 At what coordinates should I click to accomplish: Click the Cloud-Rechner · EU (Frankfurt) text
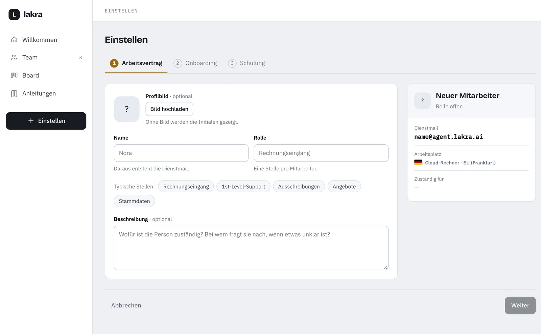460,163
